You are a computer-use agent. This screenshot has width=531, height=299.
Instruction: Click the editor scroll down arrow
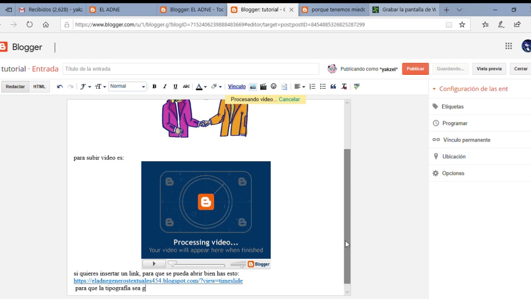pos(347,292)
